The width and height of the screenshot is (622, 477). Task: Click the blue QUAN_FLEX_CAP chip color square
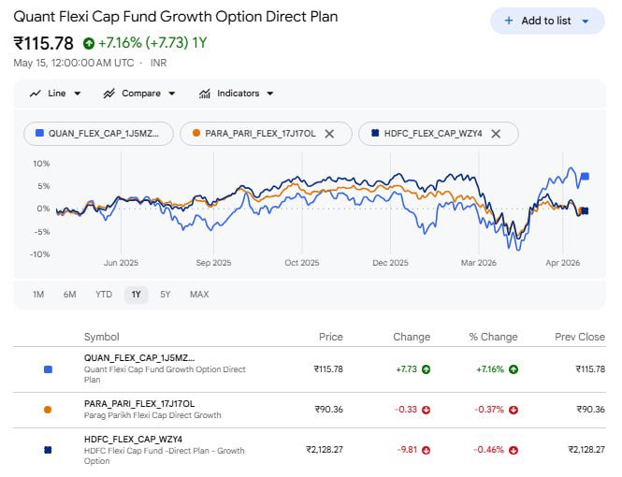[39, 133]
